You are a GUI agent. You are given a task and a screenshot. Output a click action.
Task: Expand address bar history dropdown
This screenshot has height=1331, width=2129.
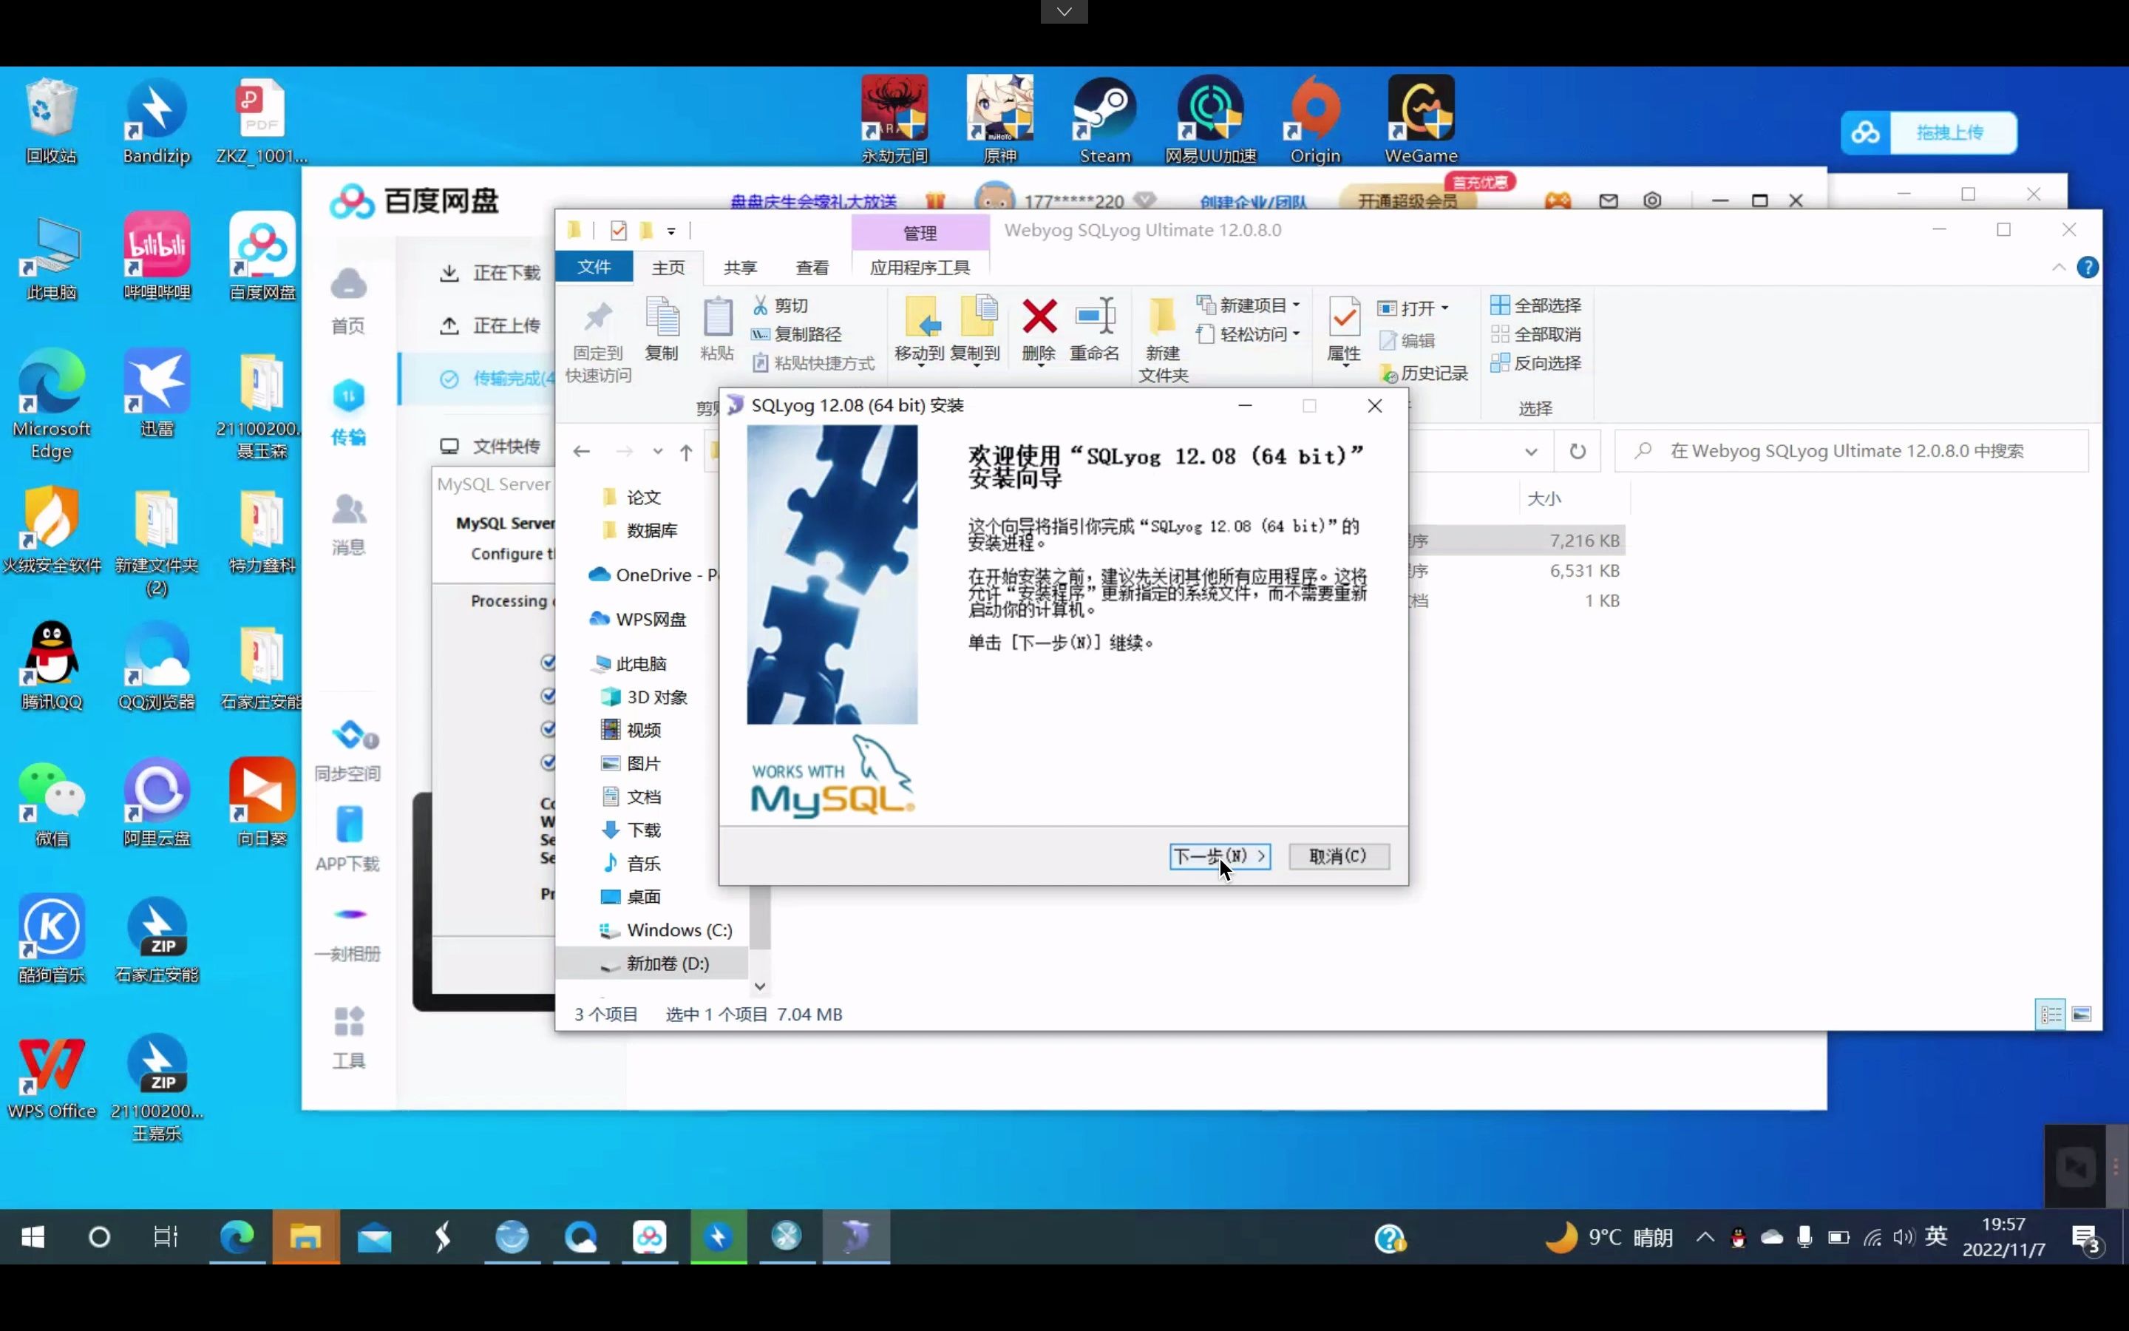click(x=1531, y=452)
